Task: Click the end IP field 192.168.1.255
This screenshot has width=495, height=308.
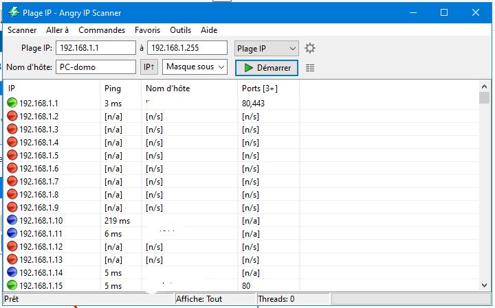Action: pyautogui.click(x=187, y=48)
